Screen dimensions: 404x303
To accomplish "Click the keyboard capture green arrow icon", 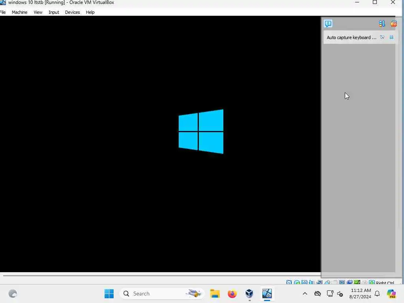I will [x=372, y=282].
